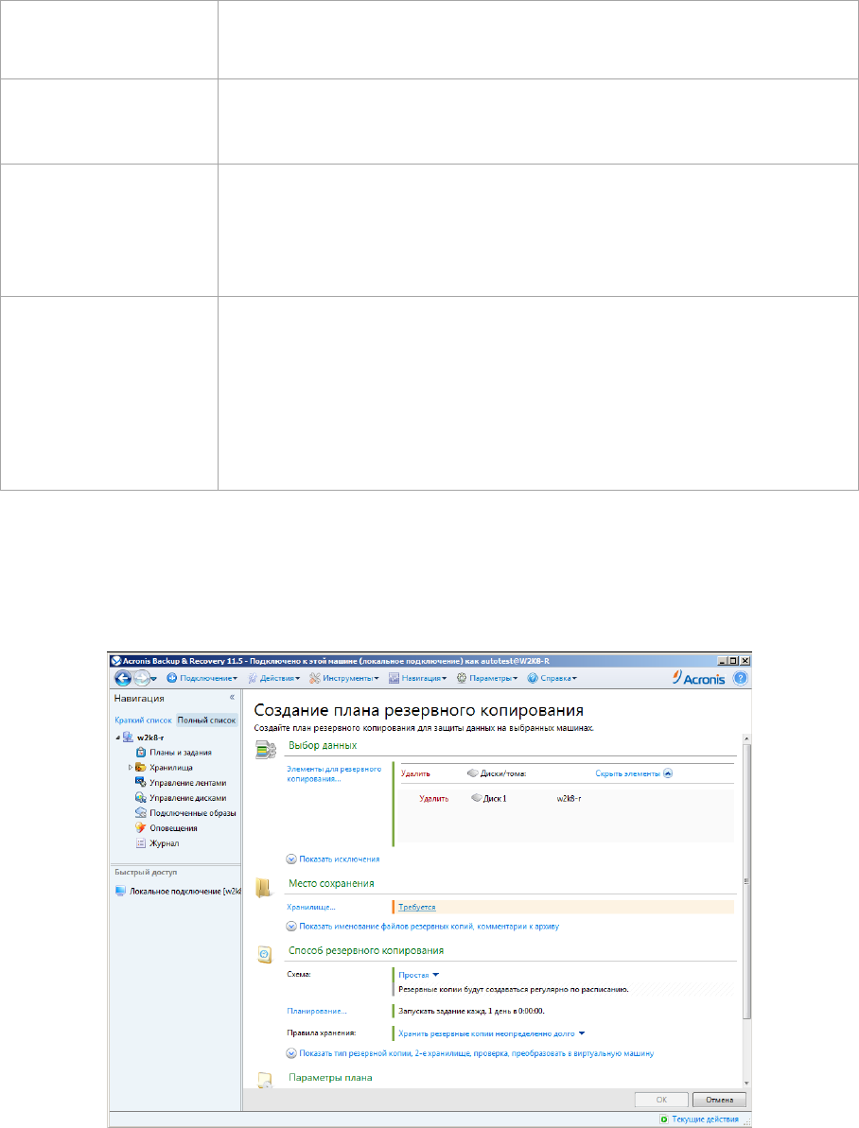Click Удалить next to Диск 1

(434, 798)
